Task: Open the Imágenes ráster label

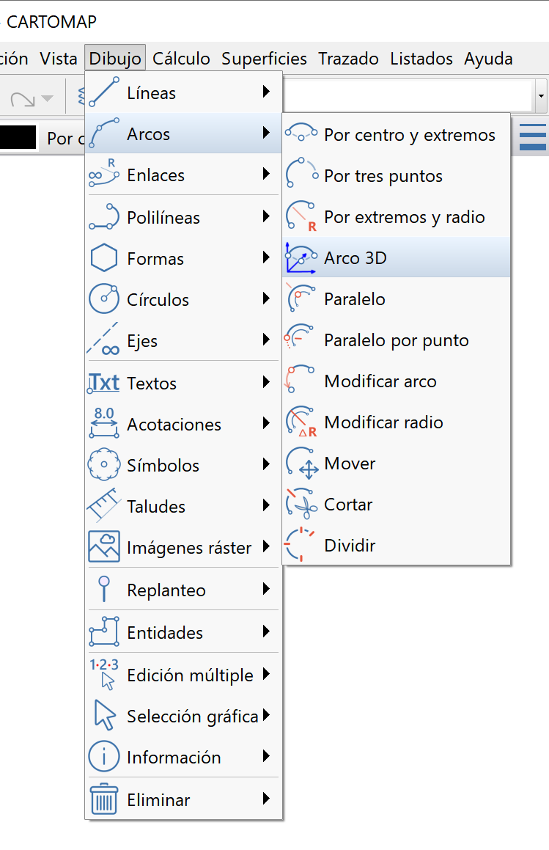Action: pyautogui.click(x=189, y=548)
